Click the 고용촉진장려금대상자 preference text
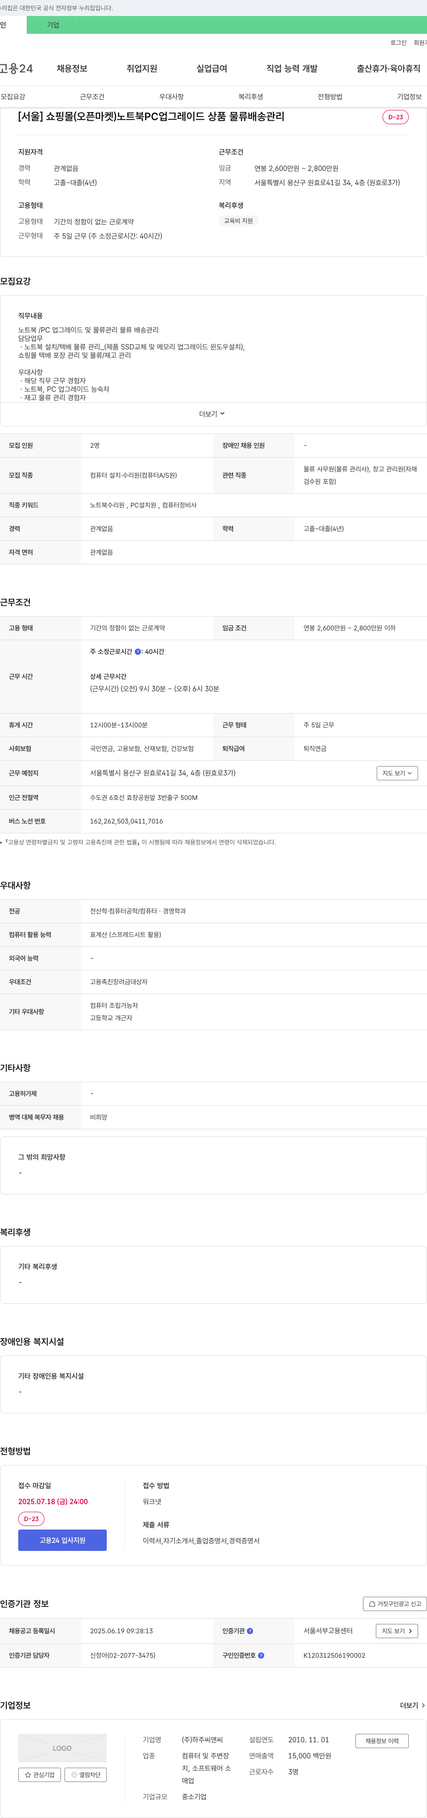Image resolution: width=427 pixels, height=1818 pixels. coord(119,982)
